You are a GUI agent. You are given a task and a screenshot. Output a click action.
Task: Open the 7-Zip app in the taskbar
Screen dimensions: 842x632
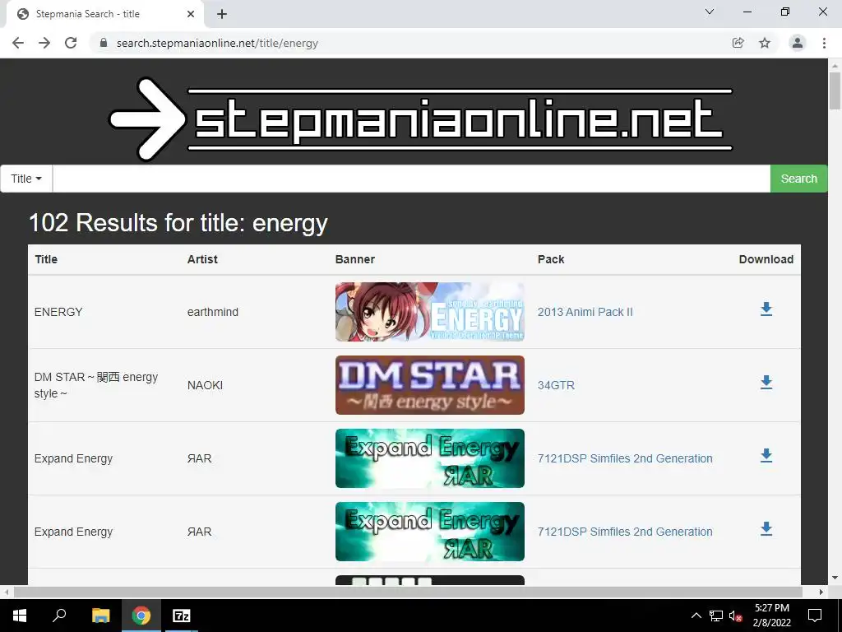click(181, 616)
